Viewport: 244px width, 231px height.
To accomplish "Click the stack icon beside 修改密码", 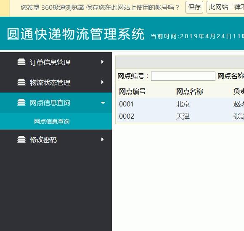I will 21,139.
